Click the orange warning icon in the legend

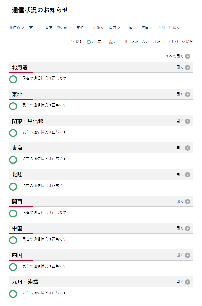point(111,42)
